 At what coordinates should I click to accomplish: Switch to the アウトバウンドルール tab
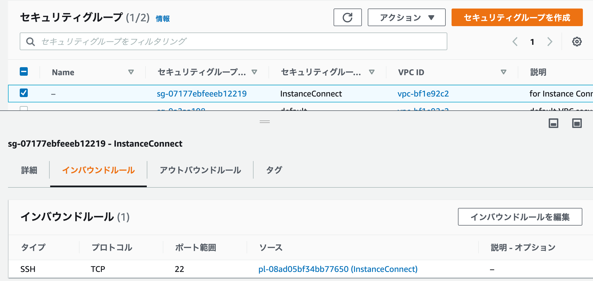click(x=200, y=170)
